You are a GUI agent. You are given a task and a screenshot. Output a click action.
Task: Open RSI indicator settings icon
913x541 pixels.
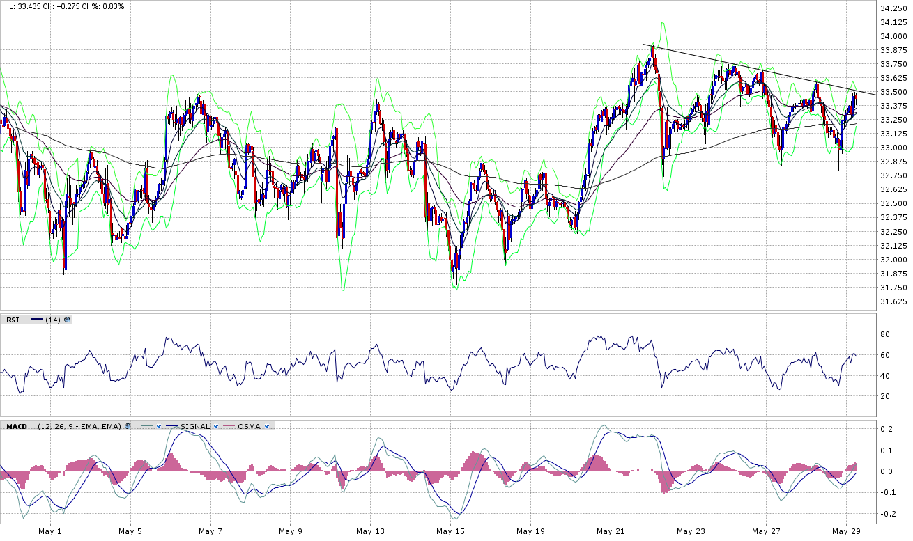pos(67,320)
